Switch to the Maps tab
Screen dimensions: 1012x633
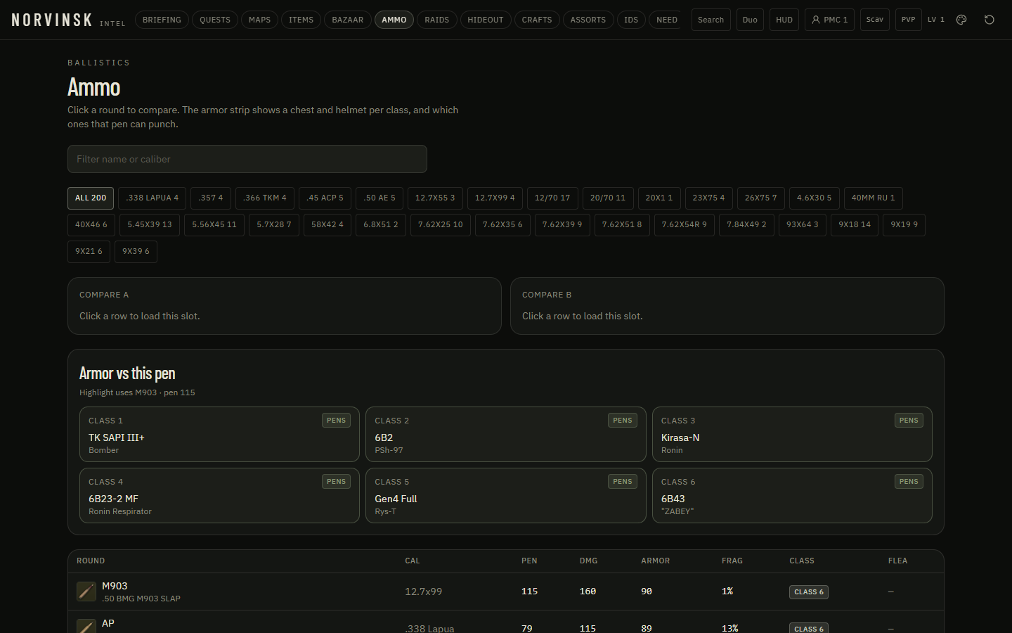click(260, 20)
